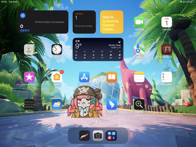Open the Photo Booth app

(167, 50)
